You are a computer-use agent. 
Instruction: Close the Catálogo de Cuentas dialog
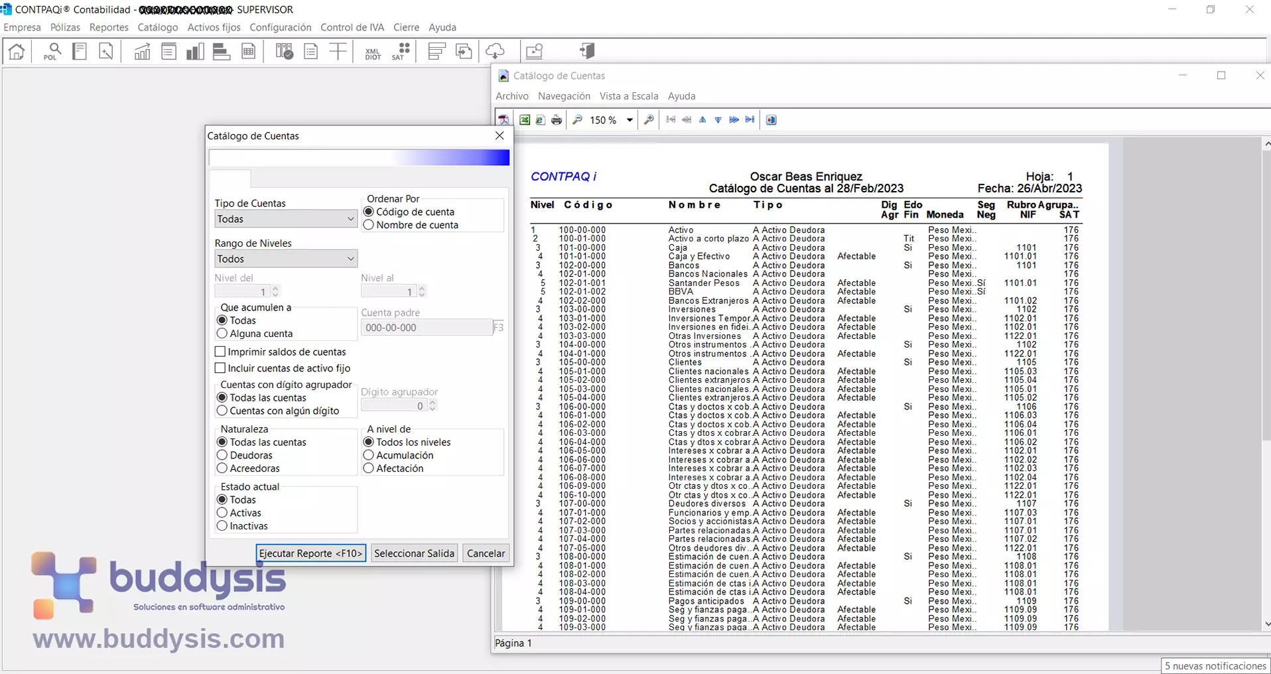500,135
